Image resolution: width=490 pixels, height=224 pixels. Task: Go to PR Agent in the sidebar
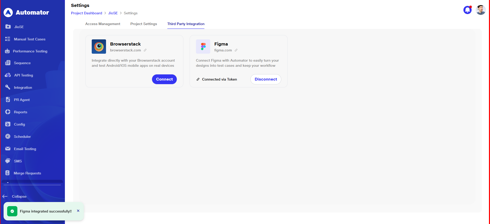(22, 100)
